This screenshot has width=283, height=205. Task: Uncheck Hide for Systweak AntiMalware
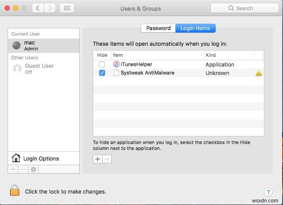pyautogui.click(x=102, y=73)
